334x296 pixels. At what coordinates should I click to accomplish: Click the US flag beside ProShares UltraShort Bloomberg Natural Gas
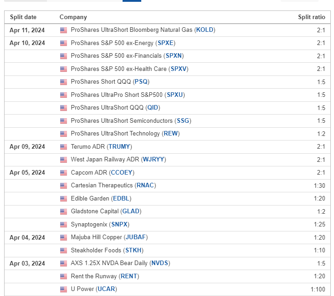pos(63,30)
